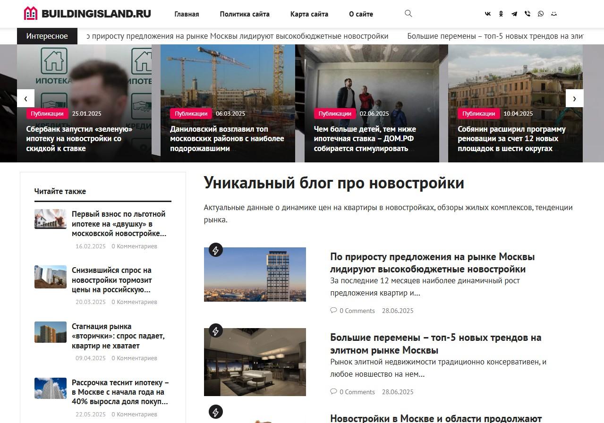Image resolution: width=604 pixels, height=423 pixels.
Task: Open the О сайте menu item
Action: pyautogui.click(x=361, y=14)
